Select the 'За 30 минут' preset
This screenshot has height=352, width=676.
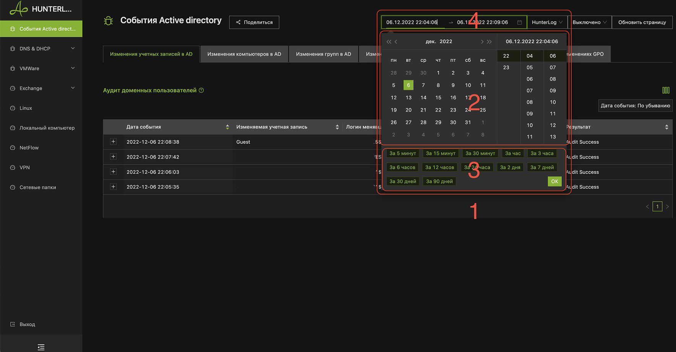480,153
